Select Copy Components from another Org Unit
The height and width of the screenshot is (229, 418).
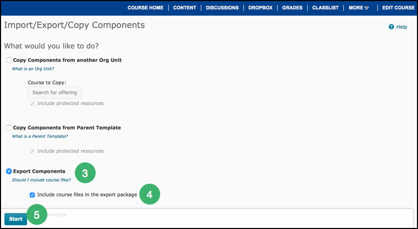(x=9, y=60)
